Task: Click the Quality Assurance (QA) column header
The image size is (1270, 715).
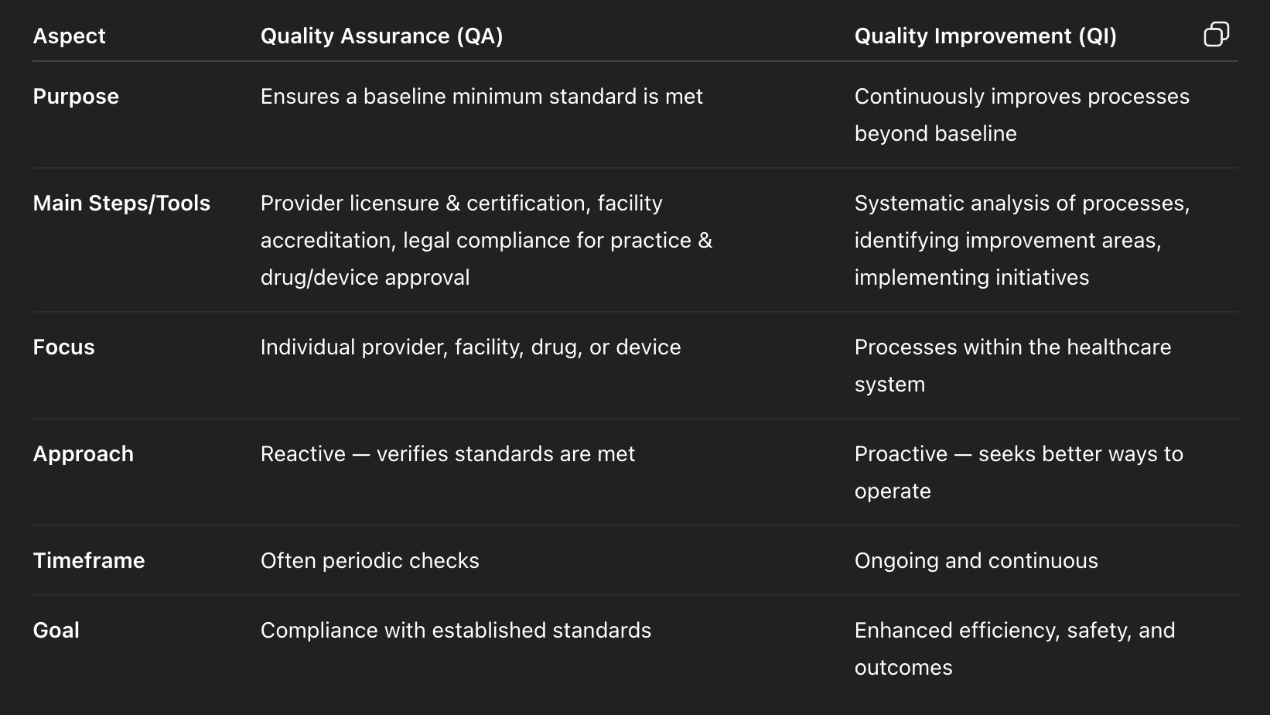Action: coord(381,36)
